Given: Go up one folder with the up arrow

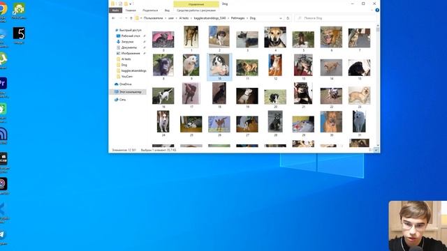Looking at the screenshot, I should pos(131,18).
